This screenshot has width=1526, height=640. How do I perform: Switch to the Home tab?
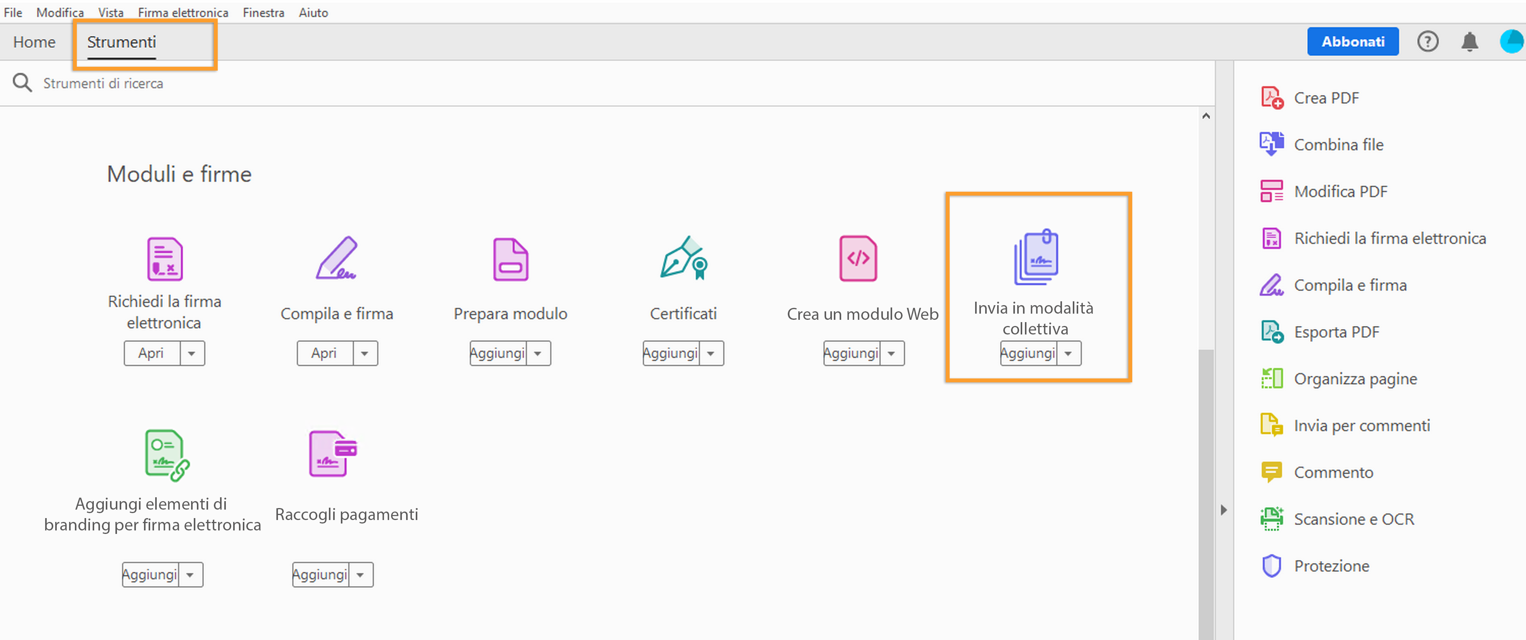pyautogui.click(x=34, y=42)
